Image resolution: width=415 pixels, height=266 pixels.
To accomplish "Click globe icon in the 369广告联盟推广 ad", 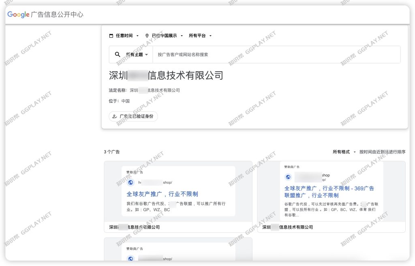I will 288,177.
